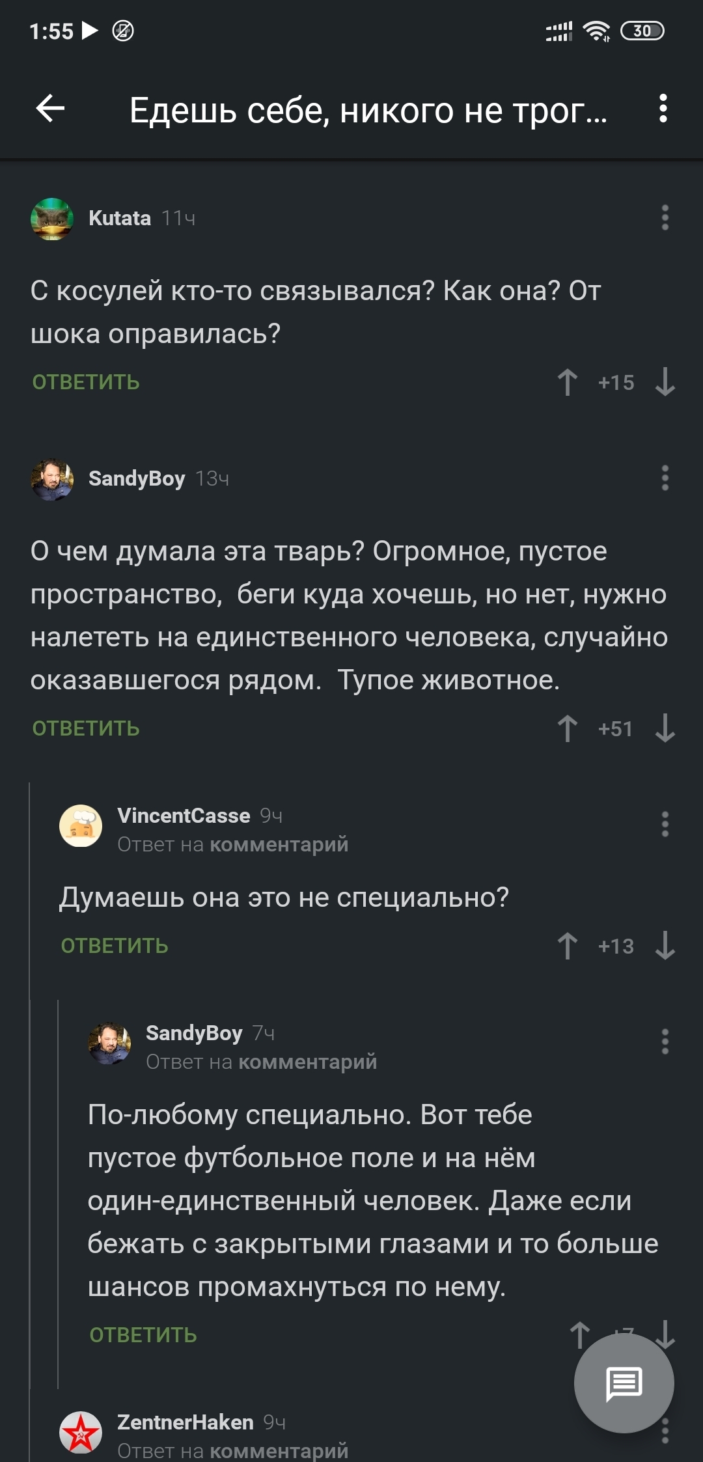Open Kutata's profile avatar

tap(52, 219)
